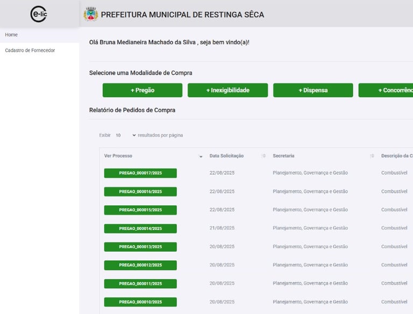This screenshot has width=413, height=314.
Task: Open process PREGAO_000014/2025
Action: click(x=140, y=229)
